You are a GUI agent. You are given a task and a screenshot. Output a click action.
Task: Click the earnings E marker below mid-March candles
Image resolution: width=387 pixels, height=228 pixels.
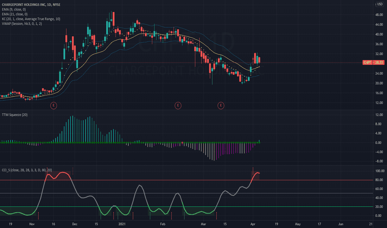(221, 105)
